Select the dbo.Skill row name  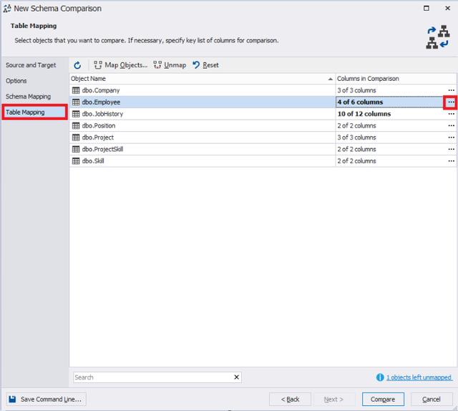point(93,161)
